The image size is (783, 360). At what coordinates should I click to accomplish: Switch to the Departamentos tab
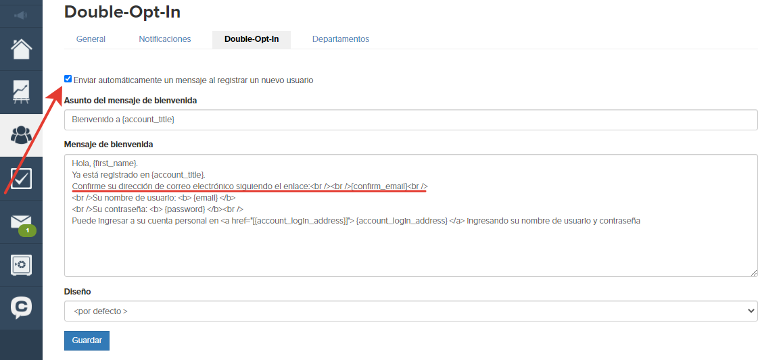pyautogui.click(x=341, y=39)
